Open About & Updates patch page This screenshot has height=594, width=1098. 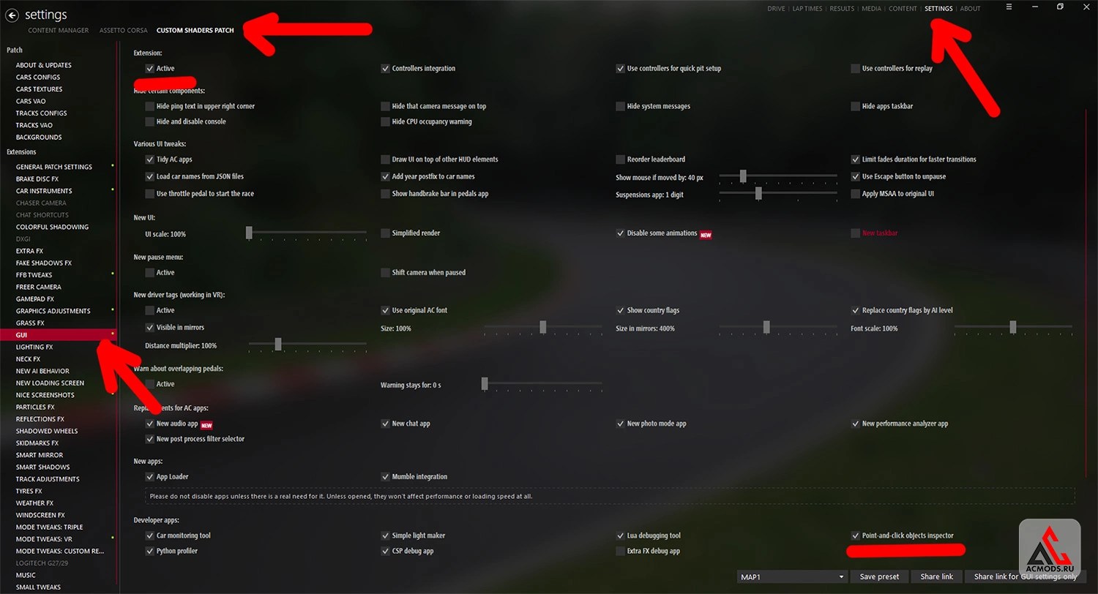[44, 65]
